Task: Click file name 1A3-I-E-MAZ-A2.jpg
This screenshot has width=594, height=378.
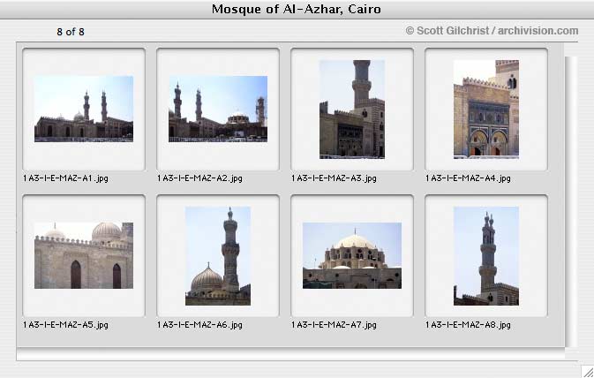Action: [x=199, y=178]
